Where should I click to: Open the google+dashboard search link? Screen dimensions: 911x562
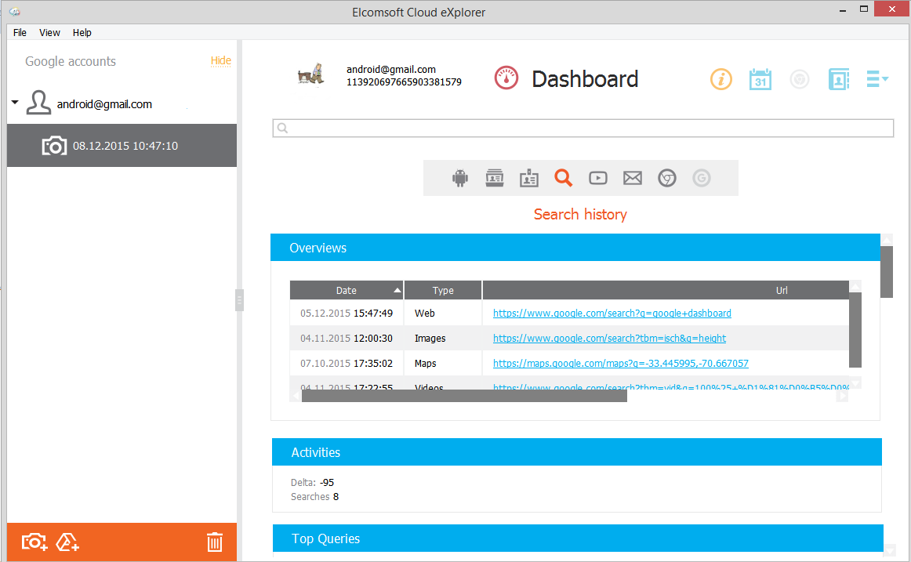pyautogui.click(x=612, y=313)
